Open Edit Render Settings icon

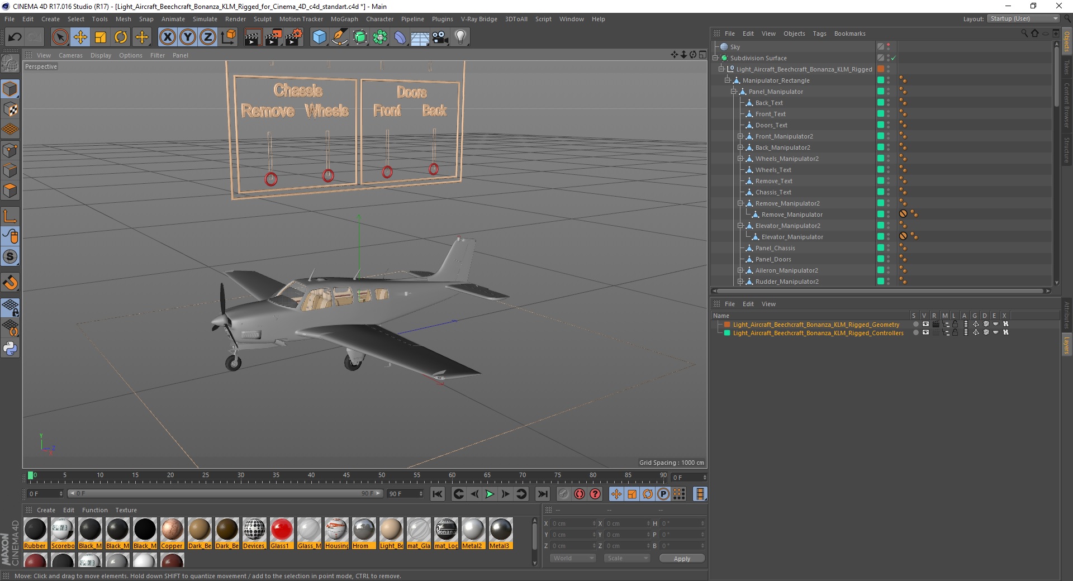pos(294,37)
